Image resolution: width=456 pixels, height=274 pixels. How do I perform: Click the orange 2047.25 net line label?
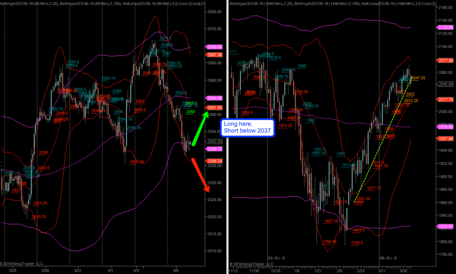[x=419, y=78]
